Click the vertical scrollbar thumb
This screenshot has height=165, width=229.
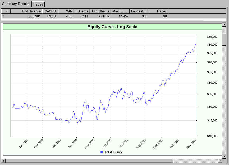tap(224, 40)
